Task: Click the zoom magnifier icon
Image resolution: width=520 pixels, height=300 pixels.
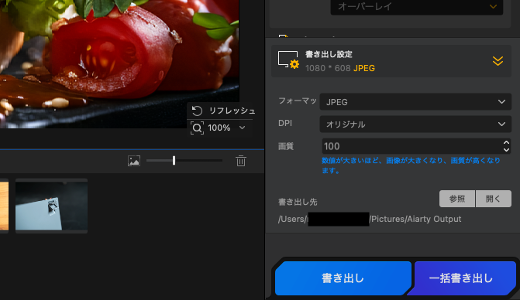Action: tap(197, 128)
